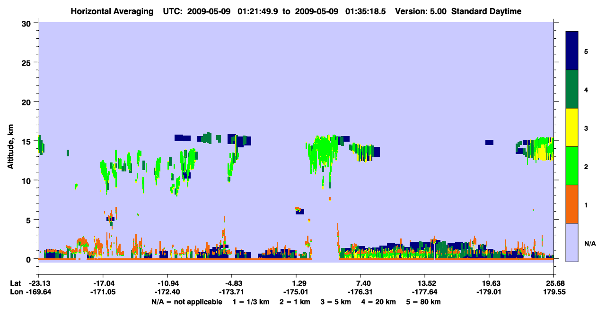Click 'Standard Daytime' in the title
This screenshot has width=615, height=315.
click(486, 11)
